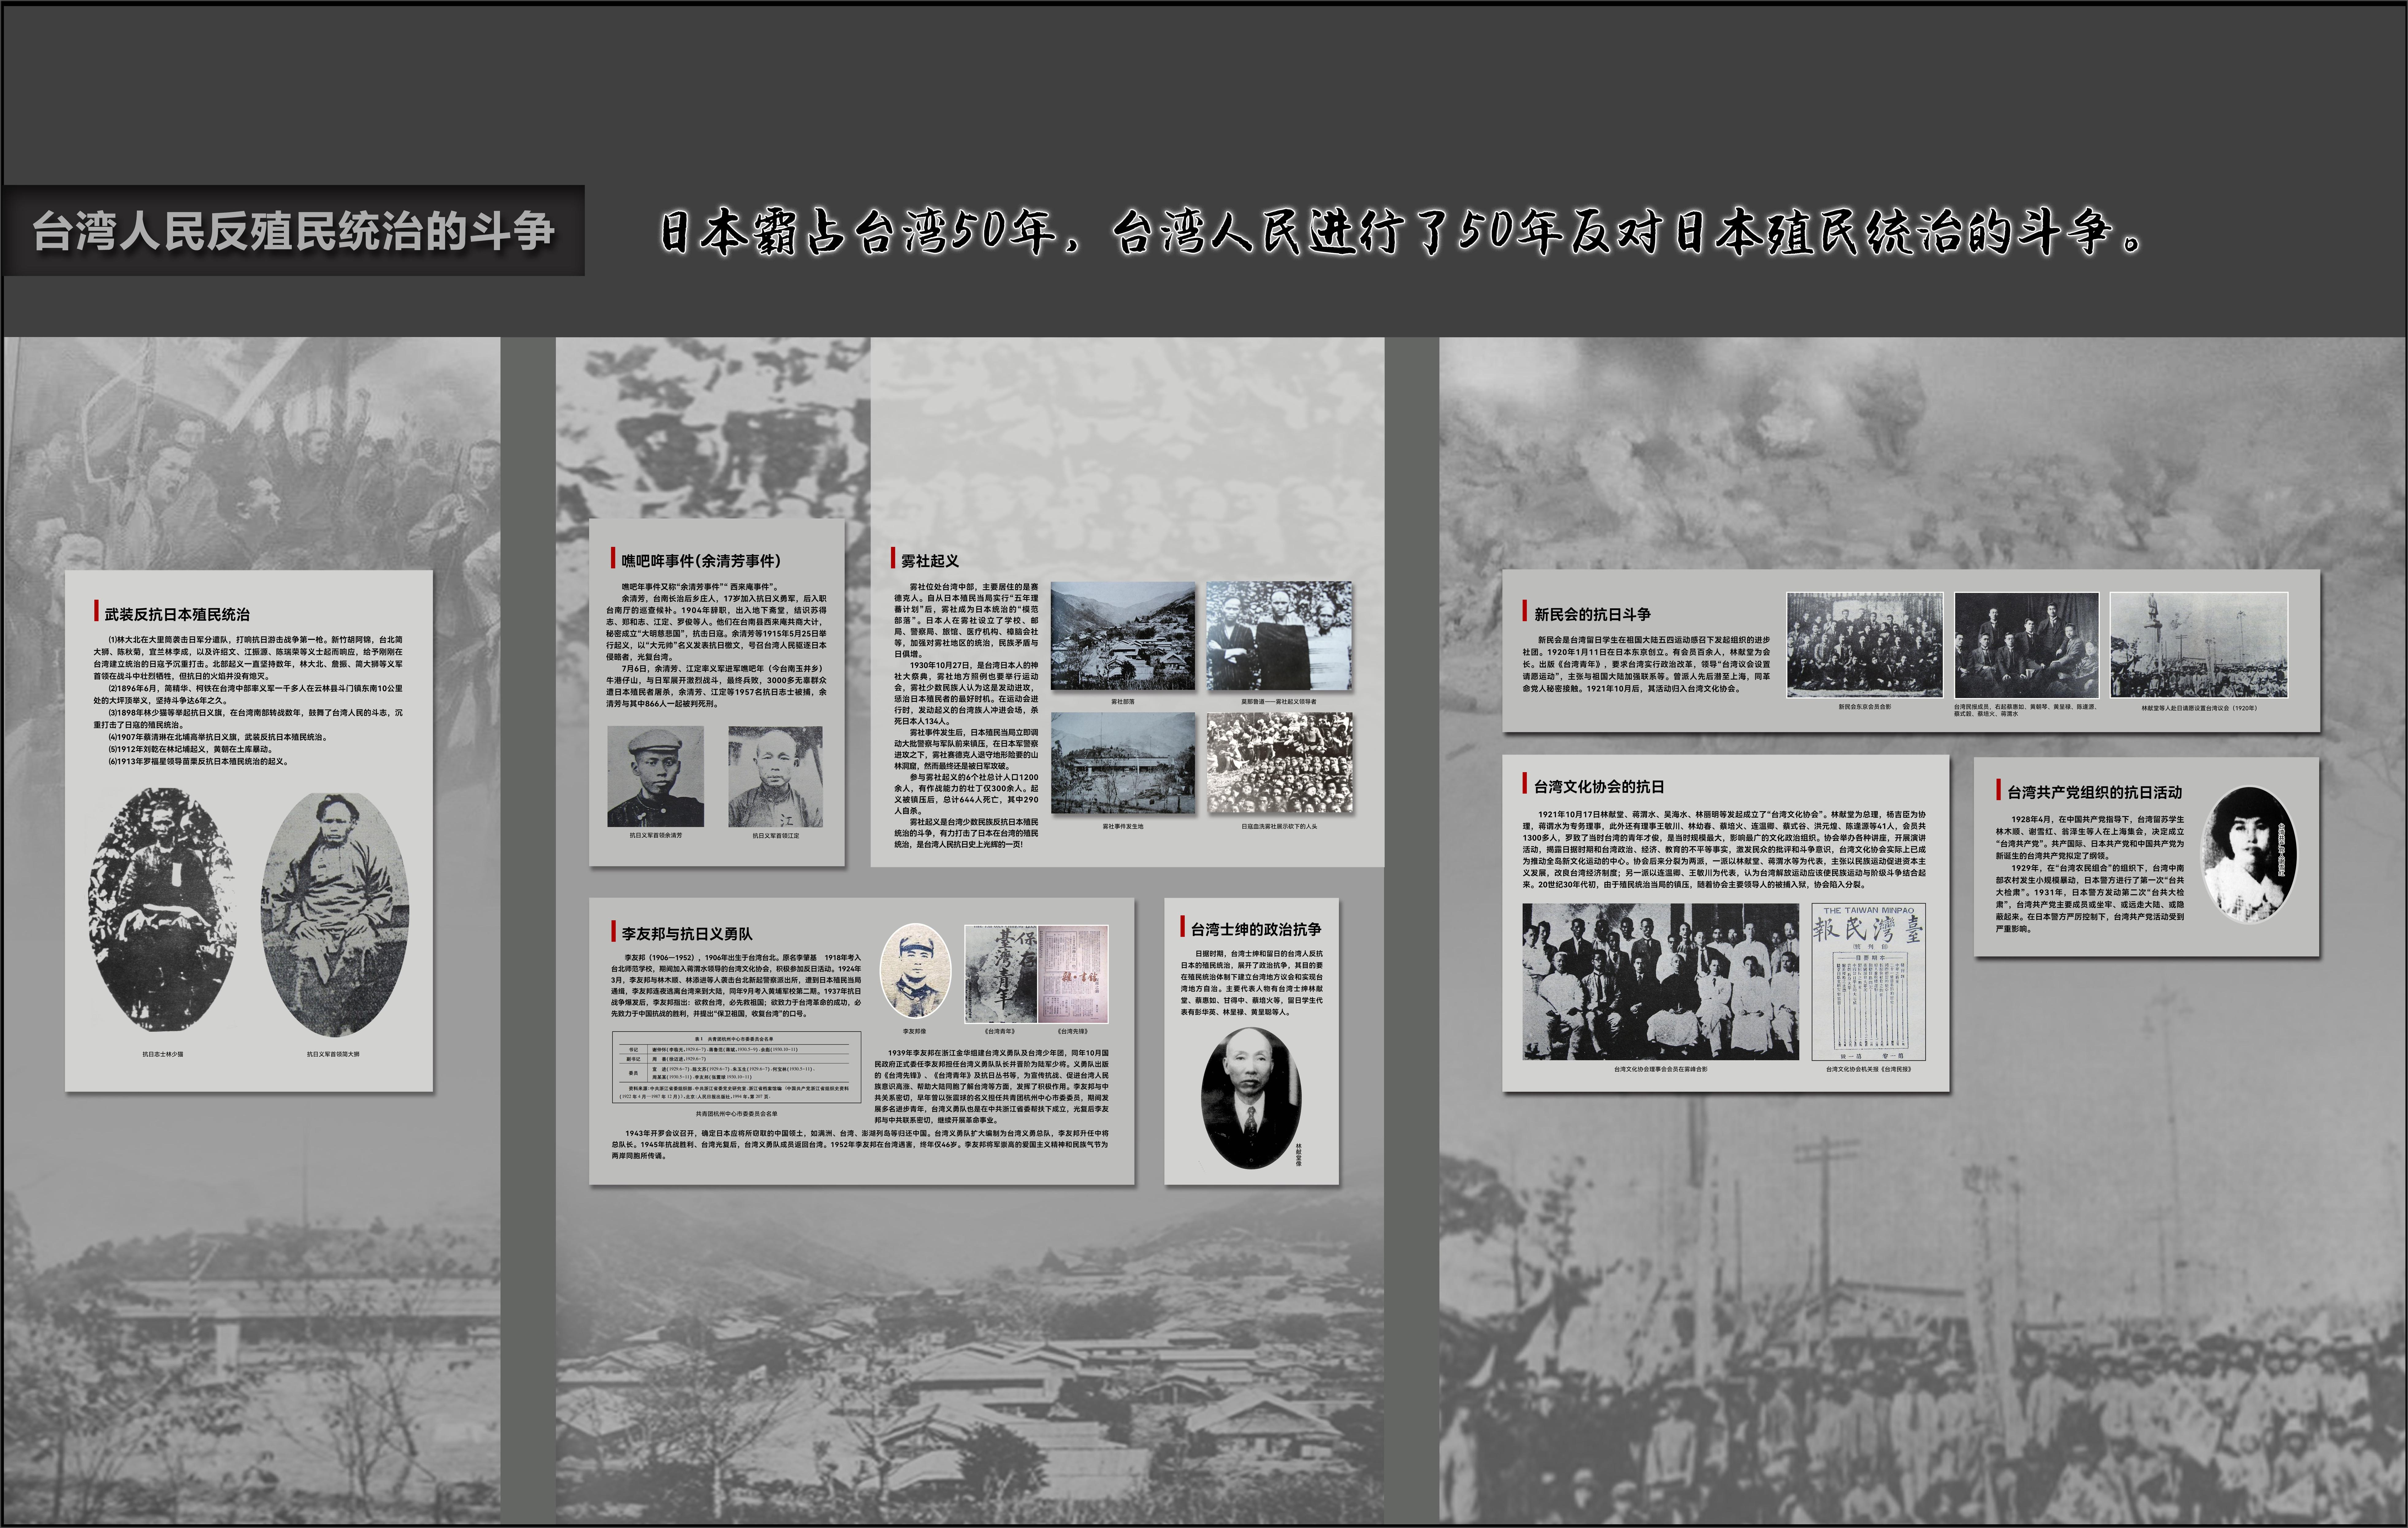
Task: Click the 武装反抗日本殖民统治 panel heading
Action: [x=177, y=614]
